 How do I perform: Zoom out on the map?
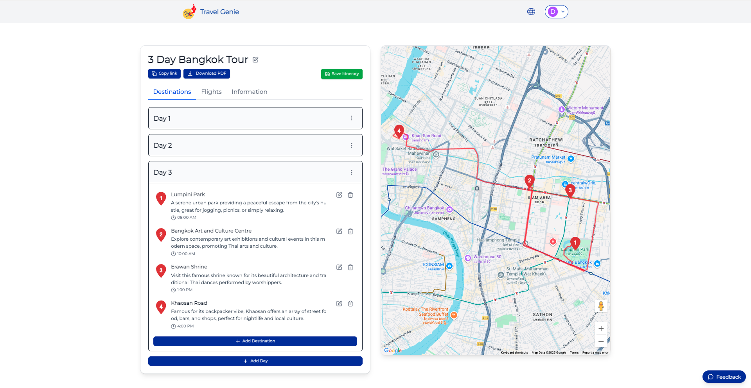coord(601,341)
